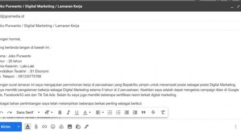Minimize the compose window
Screen dimensions: 241x135
pyautogui.click(x=232, y=7)
